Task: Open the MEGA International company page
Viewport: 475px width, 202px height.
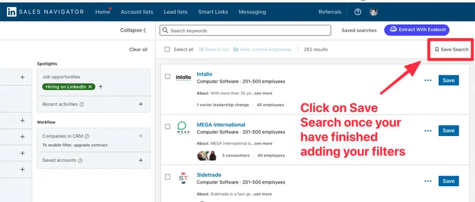Action: (x=221, y=124)
